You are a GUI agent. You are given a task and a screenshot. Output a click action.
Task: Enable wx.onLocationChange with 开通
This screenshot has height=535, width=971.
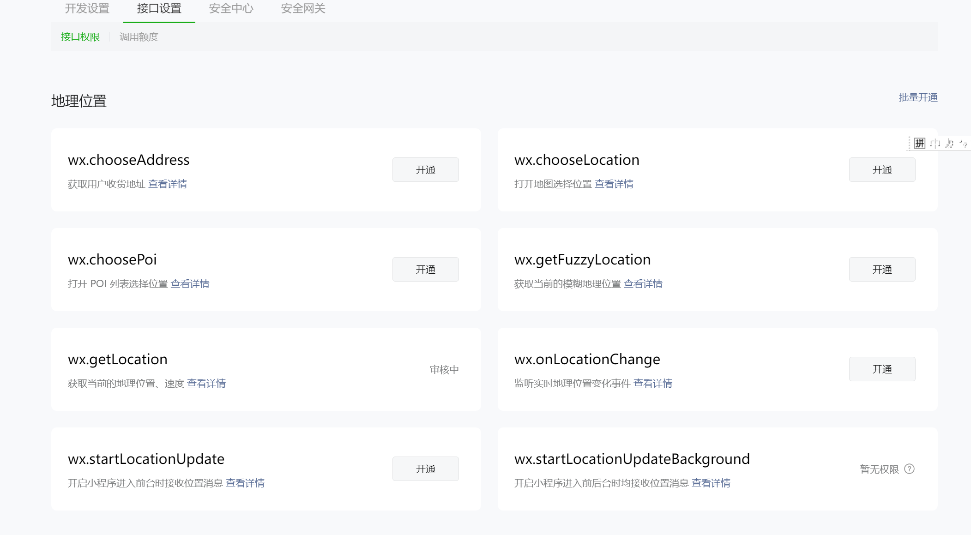[882, 369]
